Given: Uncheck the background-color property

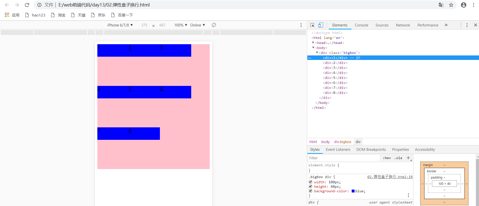Looking at the screenshot, I should click(x=311, y=191).
